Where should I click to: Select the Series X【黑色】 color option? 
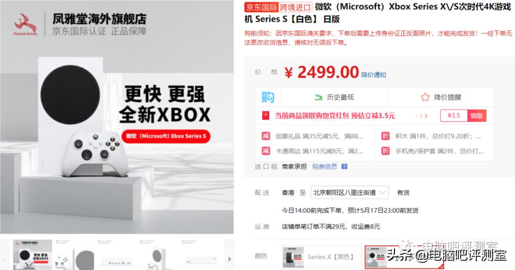pos(321,257)
